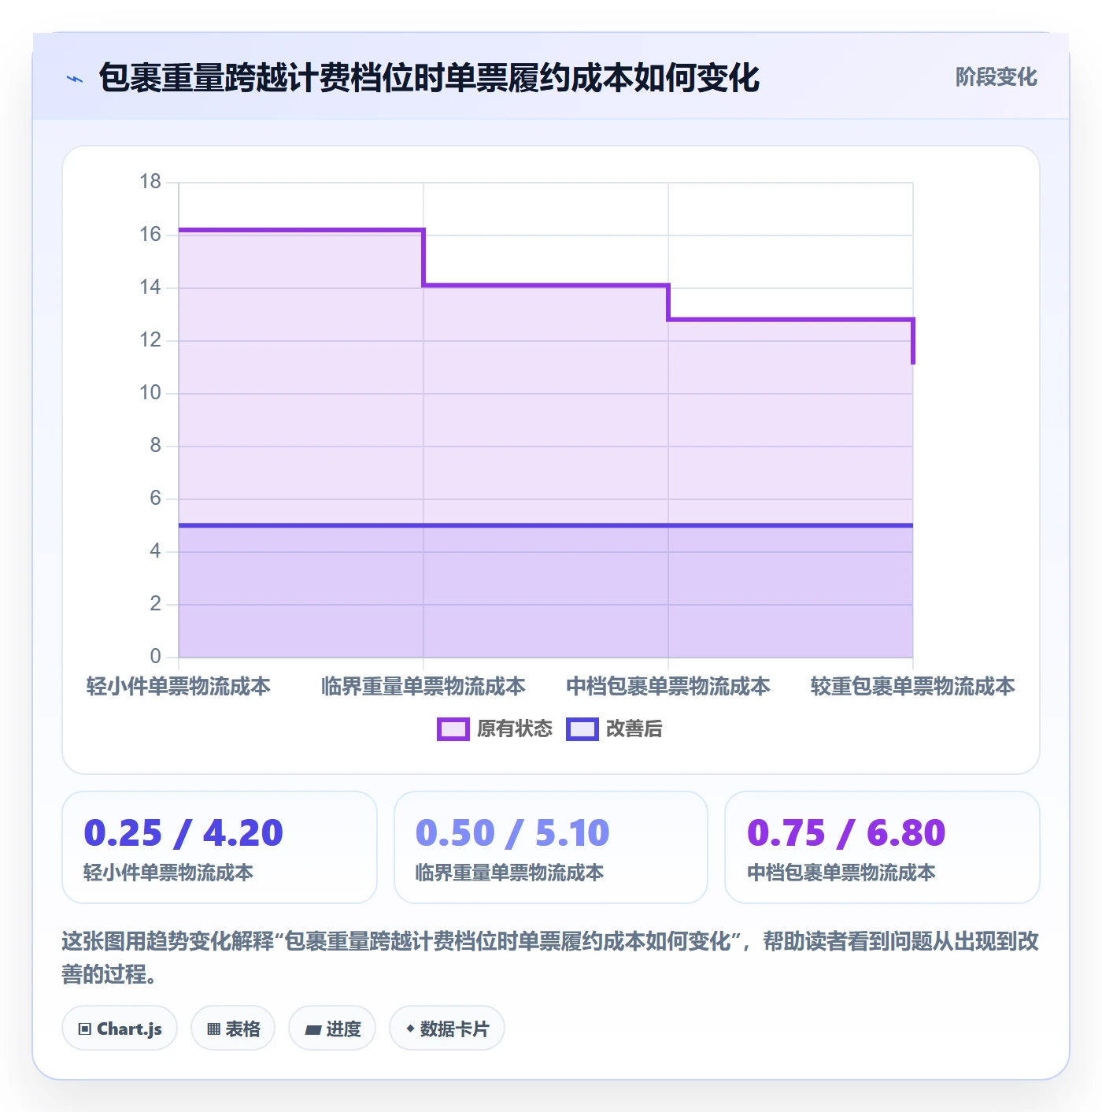1102x1112 pixels.
Task: Click the 阶段变化 label in the header
Action: point(996,77)
